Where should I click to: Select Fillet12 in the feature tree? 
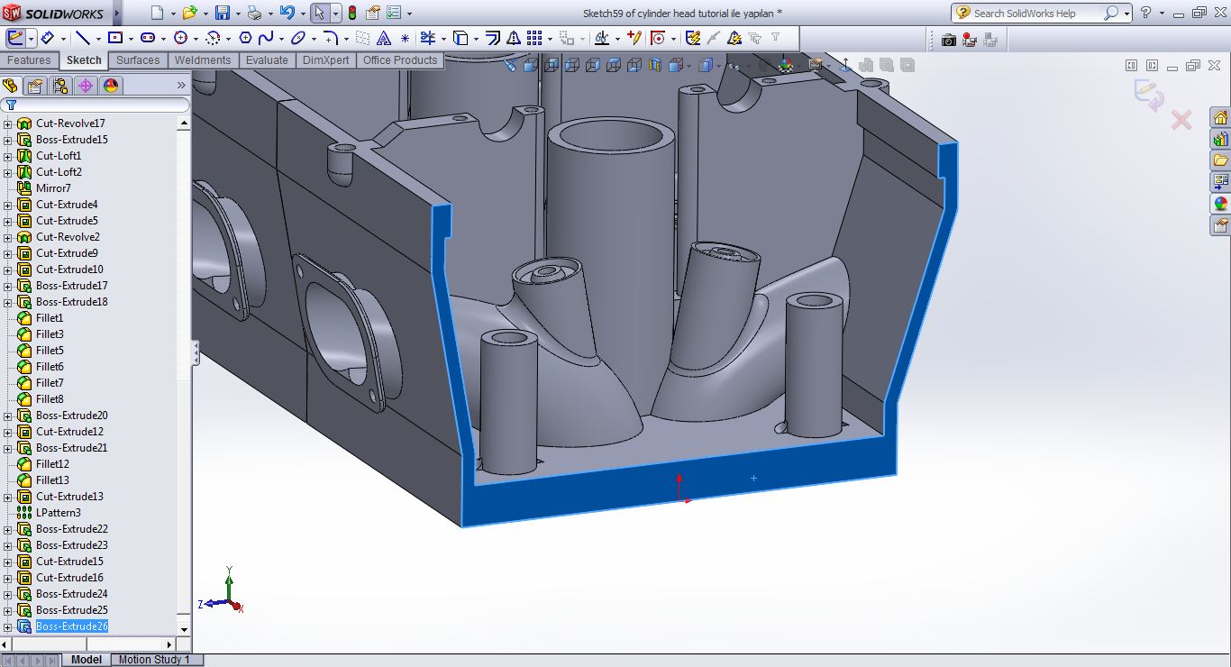click(52, 464)
